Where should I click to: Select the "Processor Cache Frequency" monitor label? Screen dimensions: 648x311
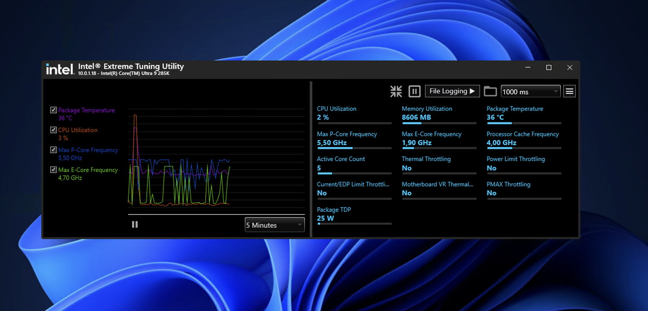pos(523,134)
